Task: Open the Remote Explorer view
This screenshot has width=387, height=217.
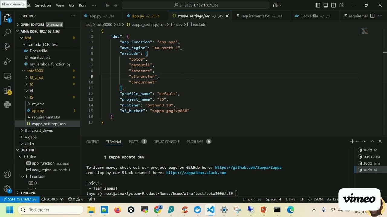Action: pos(7,76)
